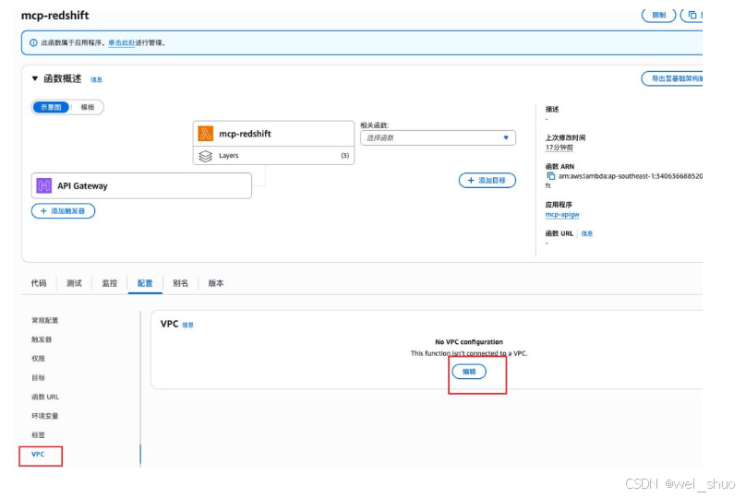The image size is (746, 498).
Task: Click the mcp-redshift page title
Action: click(55, 15)
